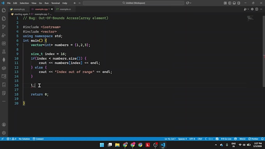The height and width of the screenshot is (149, 265).
Task: Open the Remote window indicator
Action: [2, 139]
